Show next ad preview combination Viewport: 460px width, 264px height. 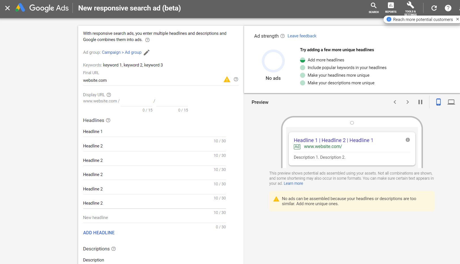tap(408, 102)
